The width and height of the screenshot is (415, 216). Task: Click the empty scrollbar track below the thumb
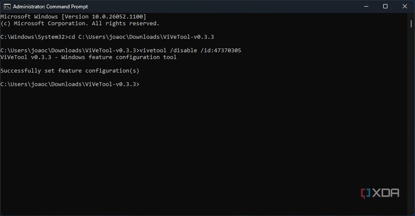411,125
